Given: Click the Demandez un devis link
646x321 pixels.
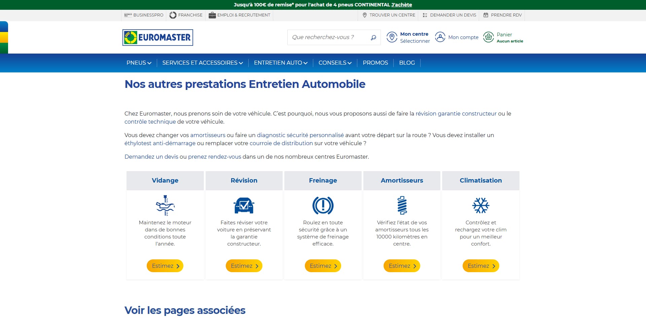Looking at the screenshot, I should [151, 157].
